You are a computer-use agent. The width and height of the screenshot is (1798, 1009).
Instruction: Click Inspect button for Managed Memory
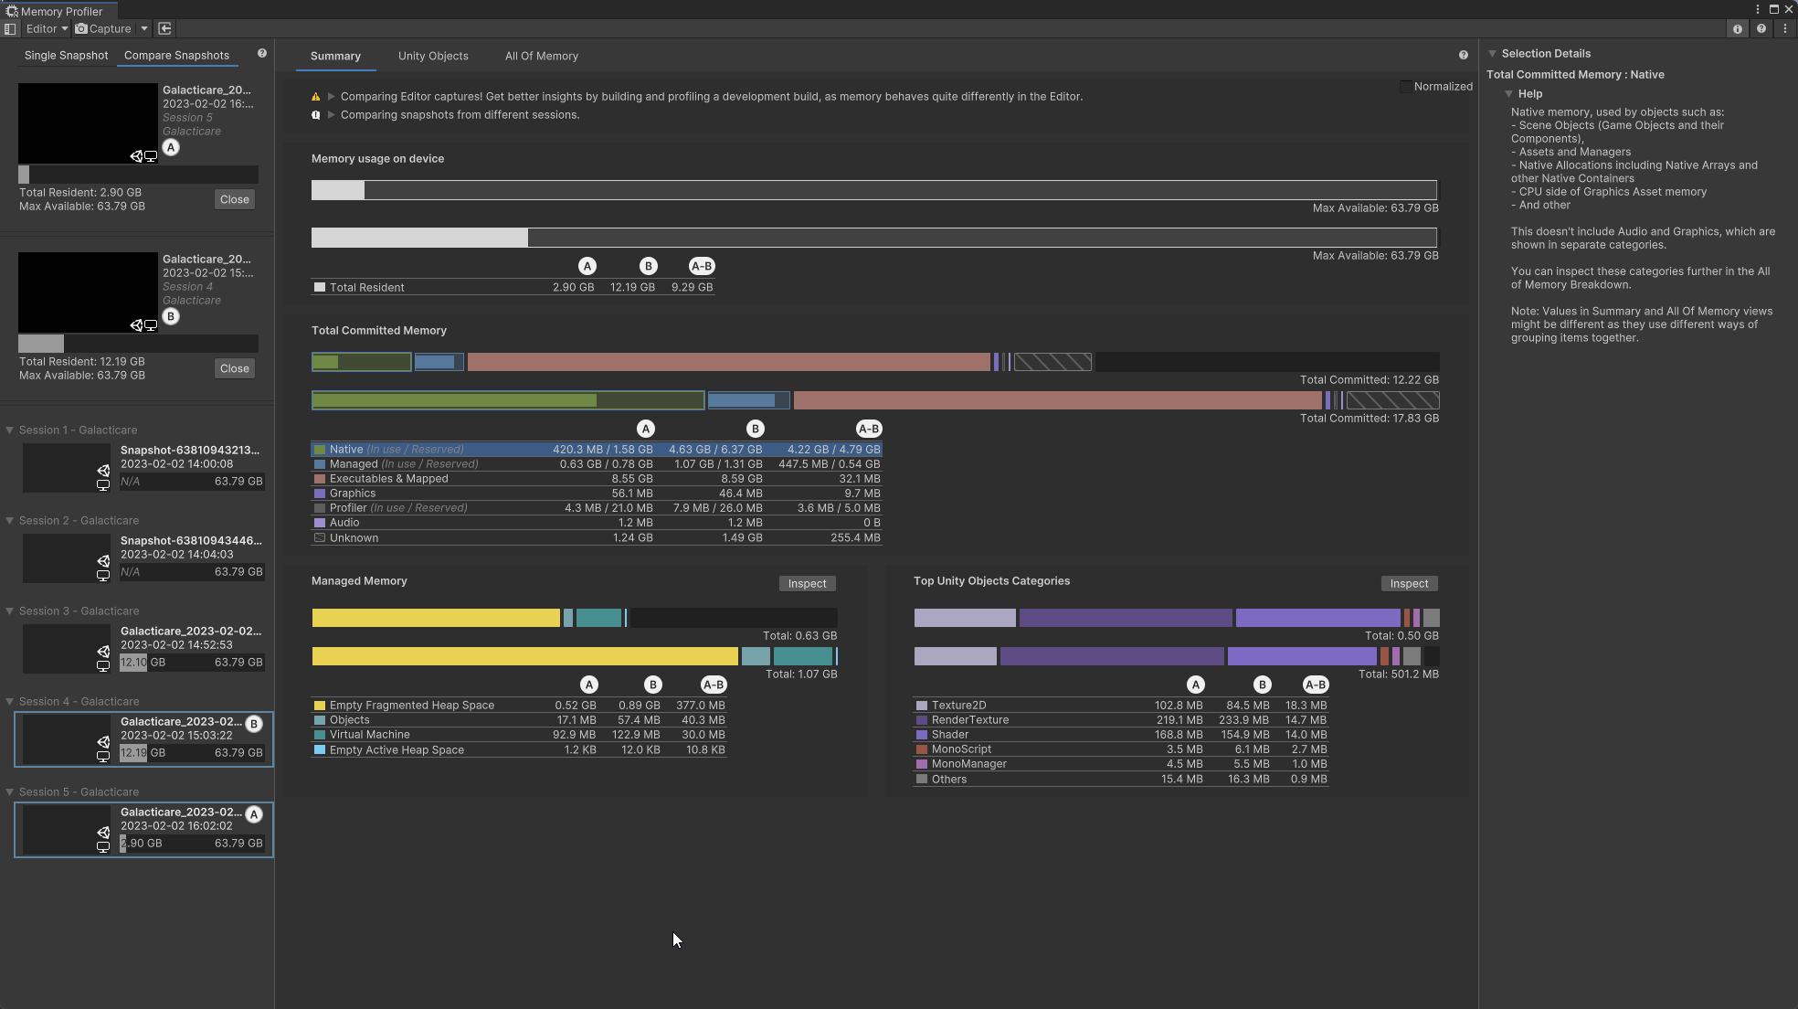[x=807, y=584]
